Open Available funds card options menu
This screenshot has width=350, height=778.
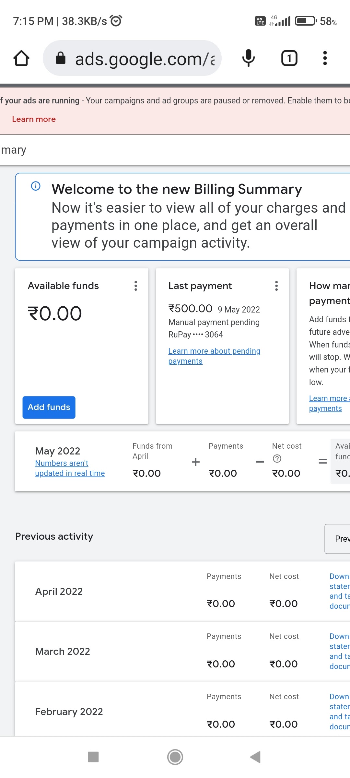coord(136,286)
